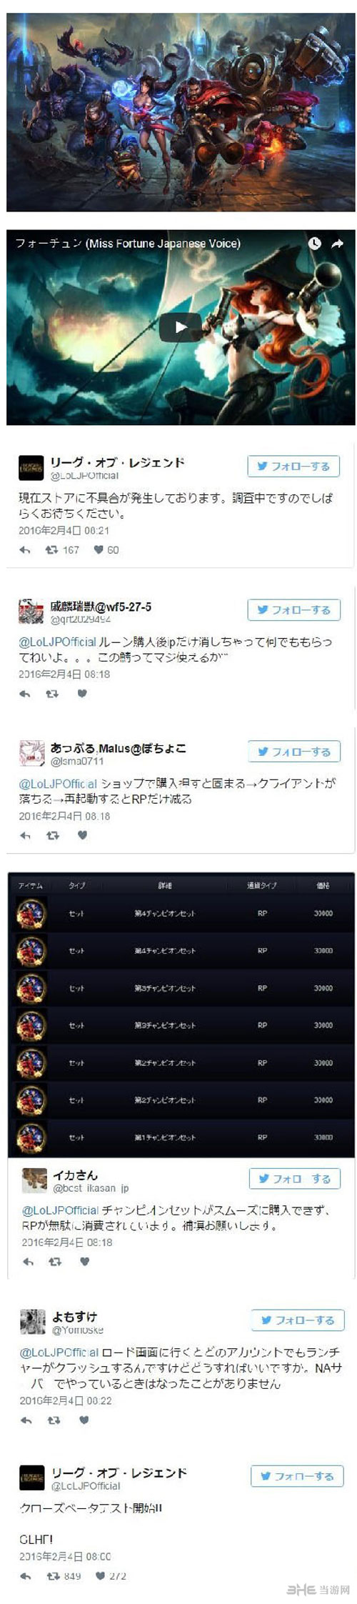Follow LoLJPOfficial on the closed beta tweet
357x1604 pixels.
coord(297,1475)
